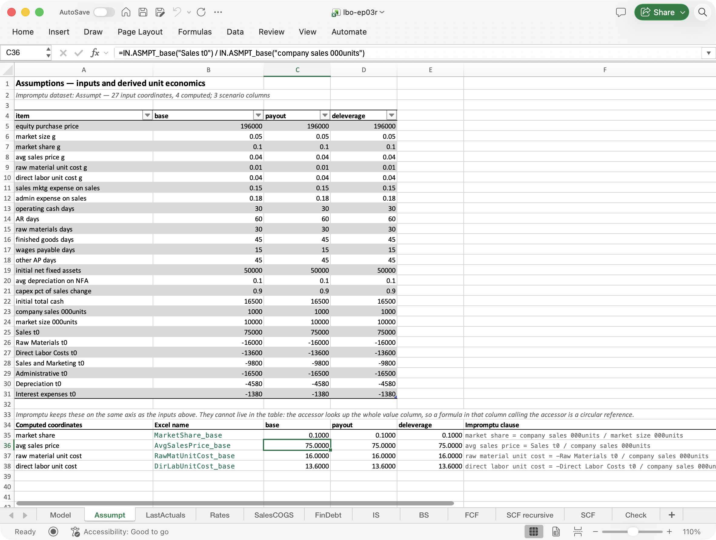Switch to the SalesCOGS sheet tab

click(274, 515)
